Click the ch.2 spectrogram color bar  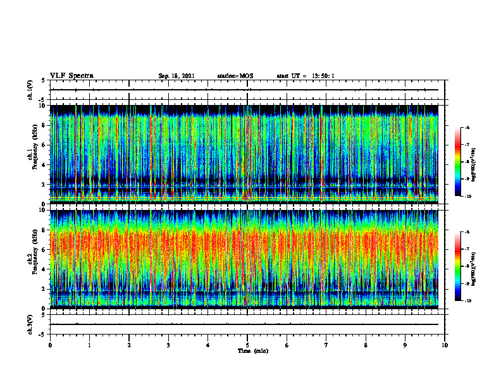[458, 266]
